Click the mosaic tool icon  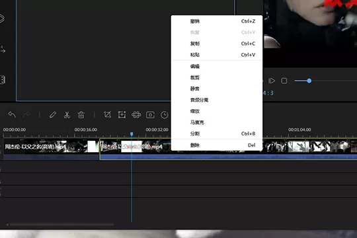pos(136,115)
